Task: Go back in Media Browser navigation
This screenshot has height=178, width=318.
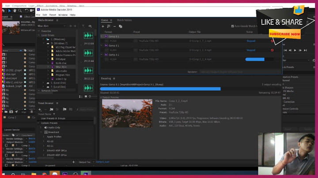Action: (x=71, y=26)
